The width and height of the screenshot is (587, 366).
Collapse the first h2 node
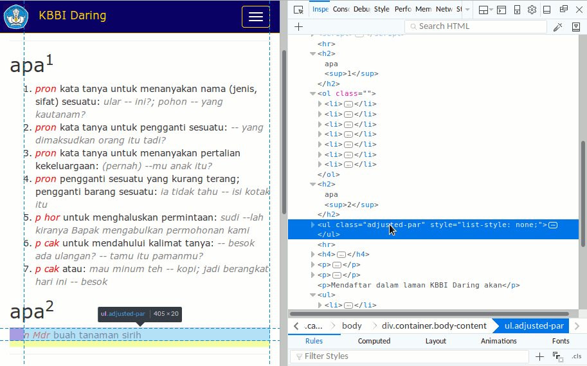tap(312, 54)
